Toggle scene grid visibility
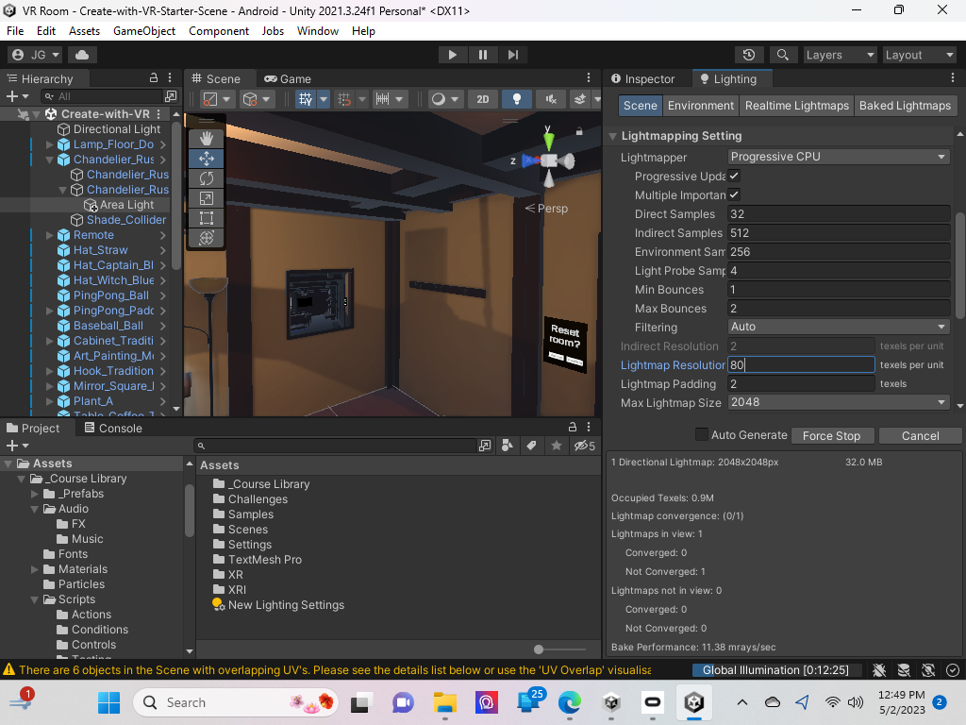 point(306,99)
